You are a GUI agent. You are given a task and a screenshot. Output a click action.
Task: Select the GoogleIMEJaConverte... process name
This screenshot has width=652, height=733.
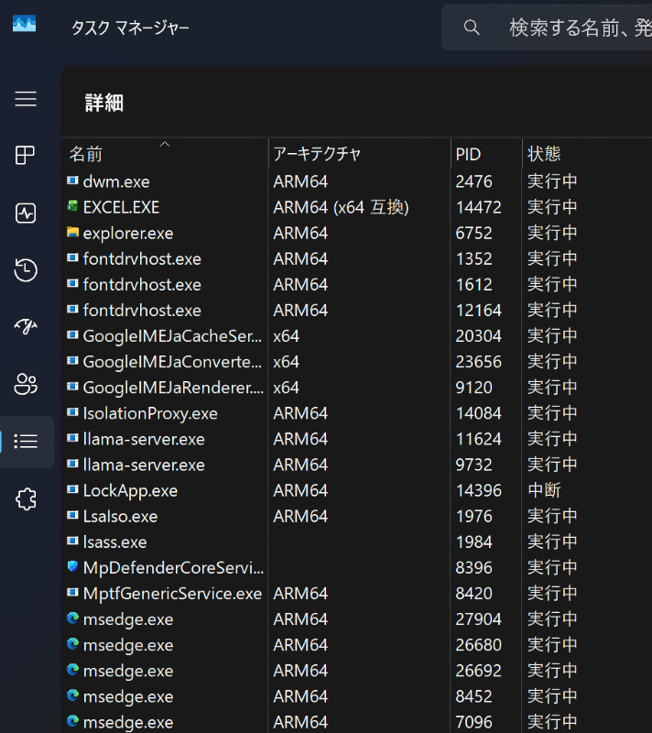172,361
